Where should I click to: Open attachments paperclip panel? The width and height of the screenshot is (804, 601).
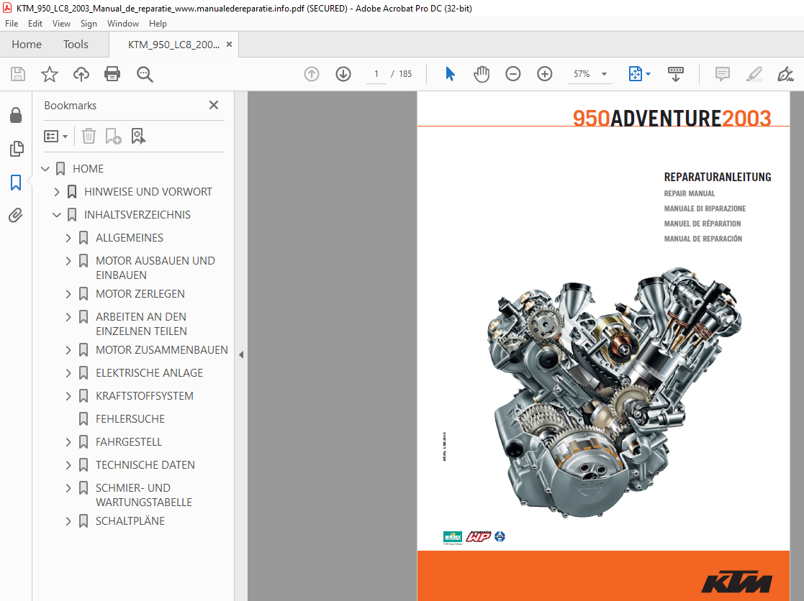pos(16,215)
